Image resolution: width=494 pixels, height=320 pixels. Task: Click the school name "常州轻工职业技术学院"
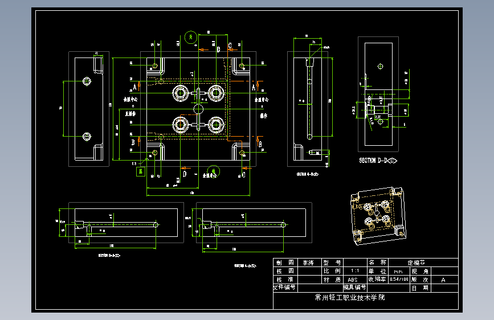pos(350,297)
